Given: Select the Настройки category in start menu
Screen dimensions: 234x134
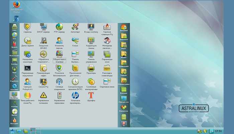Looking at the screenshot, I should [x=14, y=95].
